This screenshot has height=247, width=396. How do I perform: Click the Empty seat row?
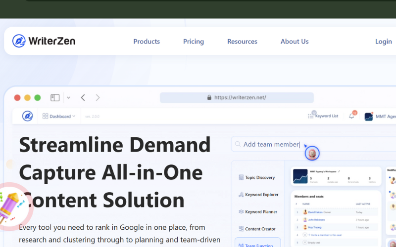click(x=336, y=243)
